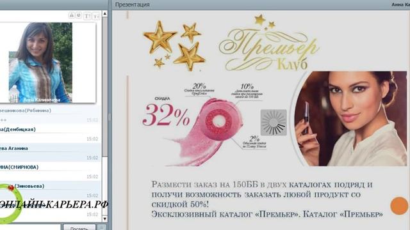410x230 pixels.
Task: Click the 10% label on slide
Action: point(247,86)
